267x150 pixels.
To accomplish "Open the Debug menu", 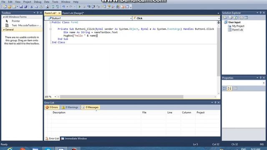I will click(x=38, y=2).
